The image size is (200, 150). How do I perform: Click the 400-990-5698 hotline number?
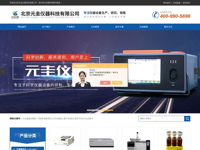(175, 16)
